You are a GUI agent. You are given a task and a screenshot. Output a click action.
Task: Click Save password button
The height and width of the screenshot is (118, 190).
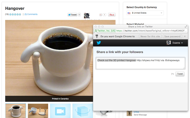[x=172, y=36]
